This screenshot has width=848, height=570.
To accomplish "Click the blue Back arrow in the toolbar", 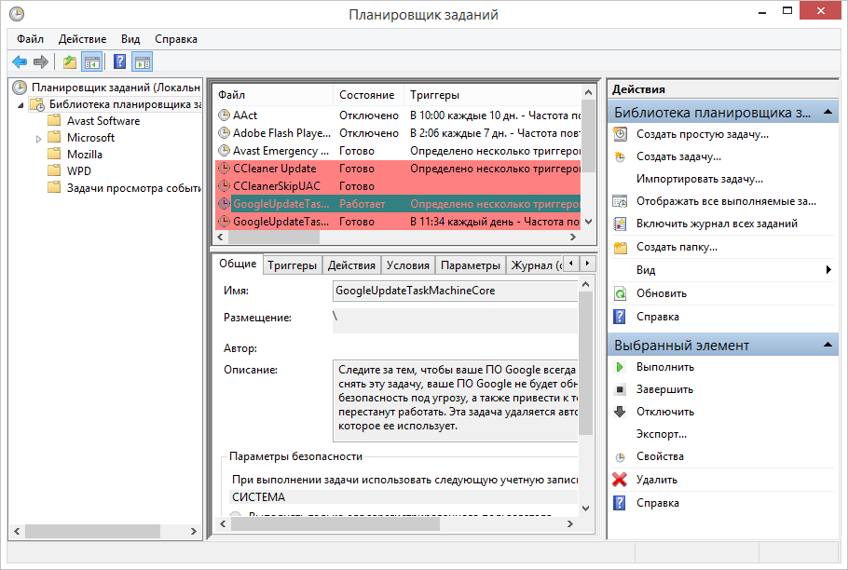I will pos(20,62).
